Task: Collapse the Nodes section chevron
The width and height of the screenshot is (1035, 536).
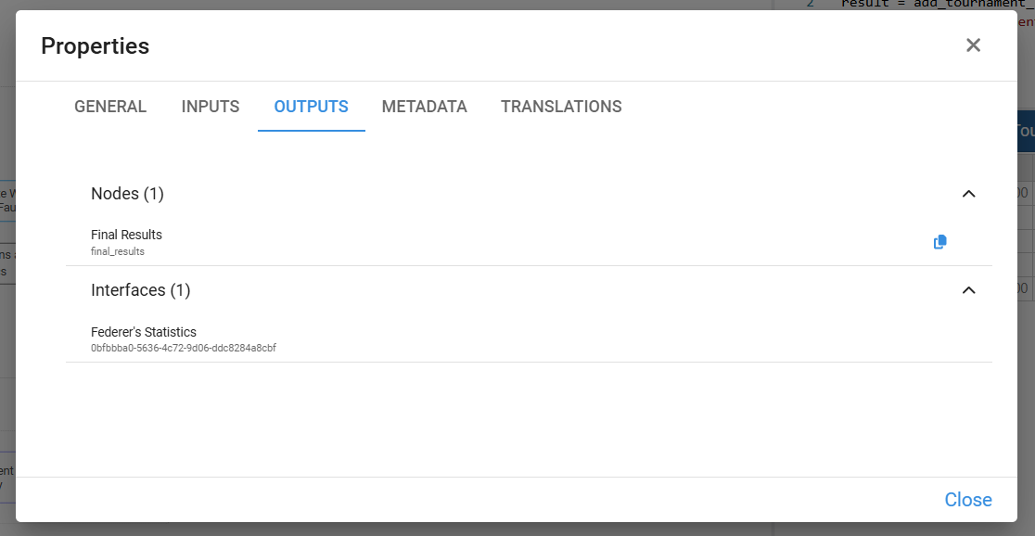Action: point(968,194)
